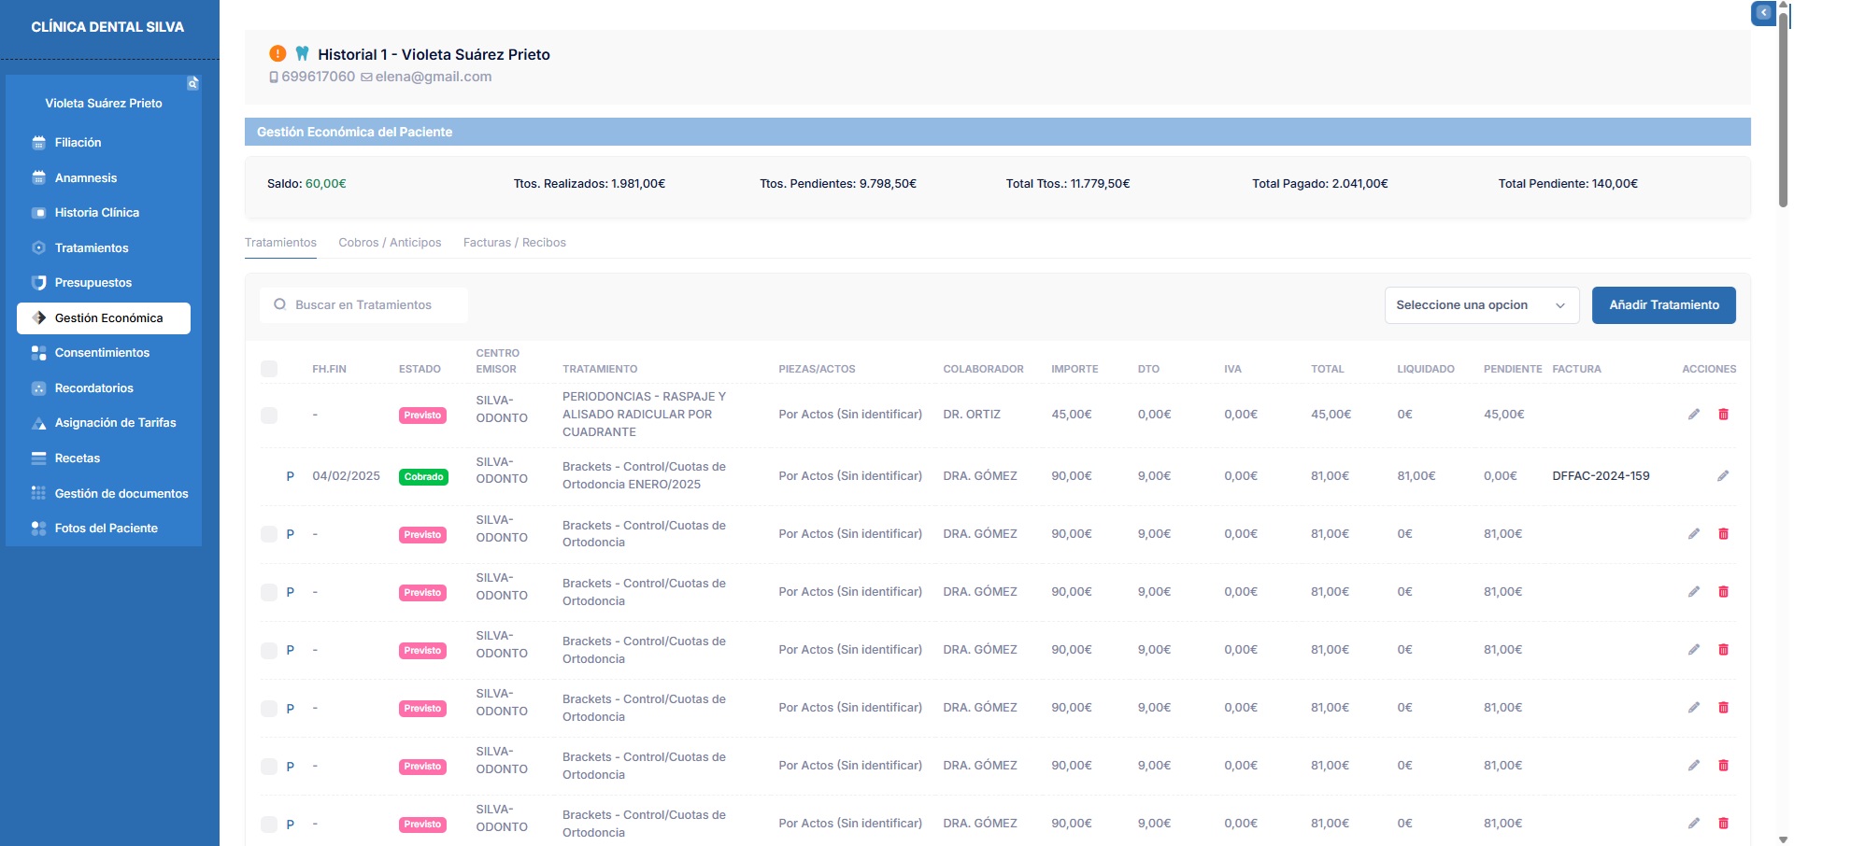Open Anamnesis calendar icon in sidebar

pos(38,177)
